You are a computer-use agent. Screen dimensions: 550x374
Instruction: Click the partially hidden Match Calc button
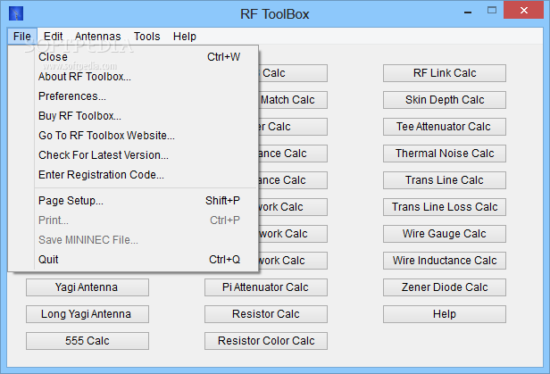tap(293, 100)
